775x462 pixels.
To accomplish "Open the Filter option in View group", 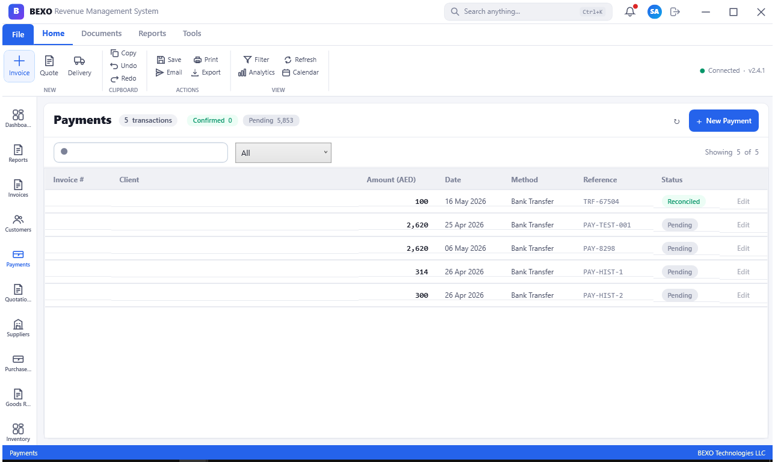I will pos(256,60).
